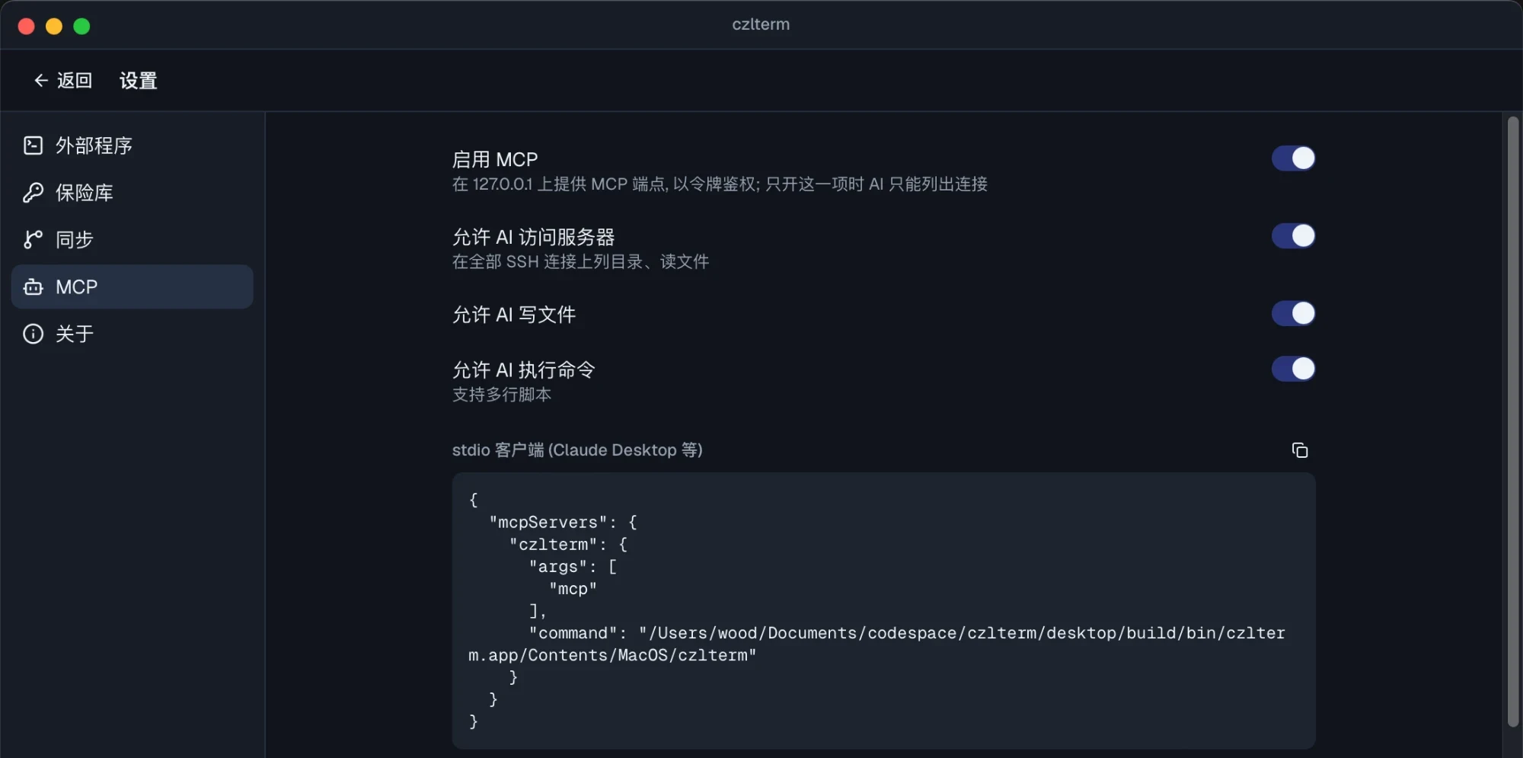The width and height of the screenshot is (1523, 758).
Task: Click the "mcpServers" line in code
Action: [563, 523]
